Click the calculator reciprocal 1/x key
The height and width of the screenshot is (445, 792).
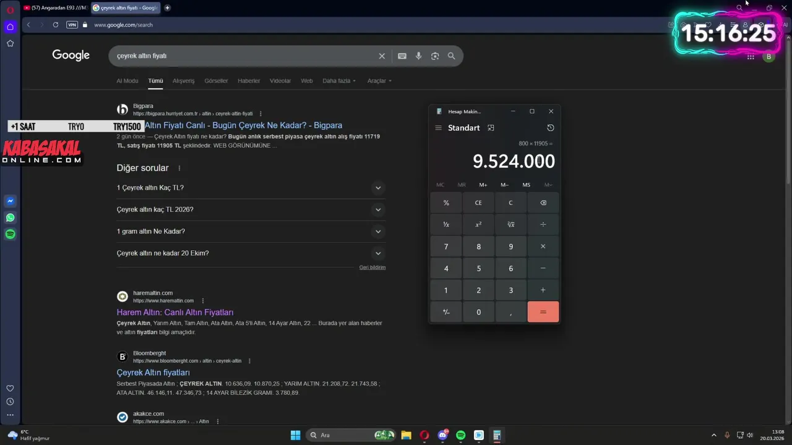pos(446,224)
